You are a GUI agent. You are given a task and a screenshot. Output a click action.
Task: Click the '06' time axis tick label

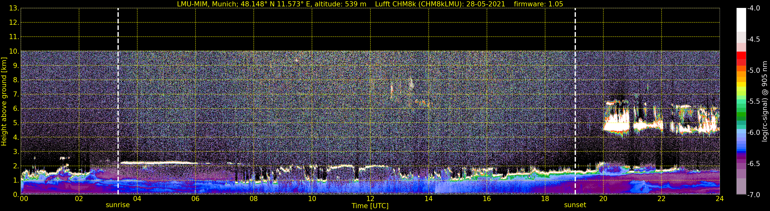coord(195,199)
